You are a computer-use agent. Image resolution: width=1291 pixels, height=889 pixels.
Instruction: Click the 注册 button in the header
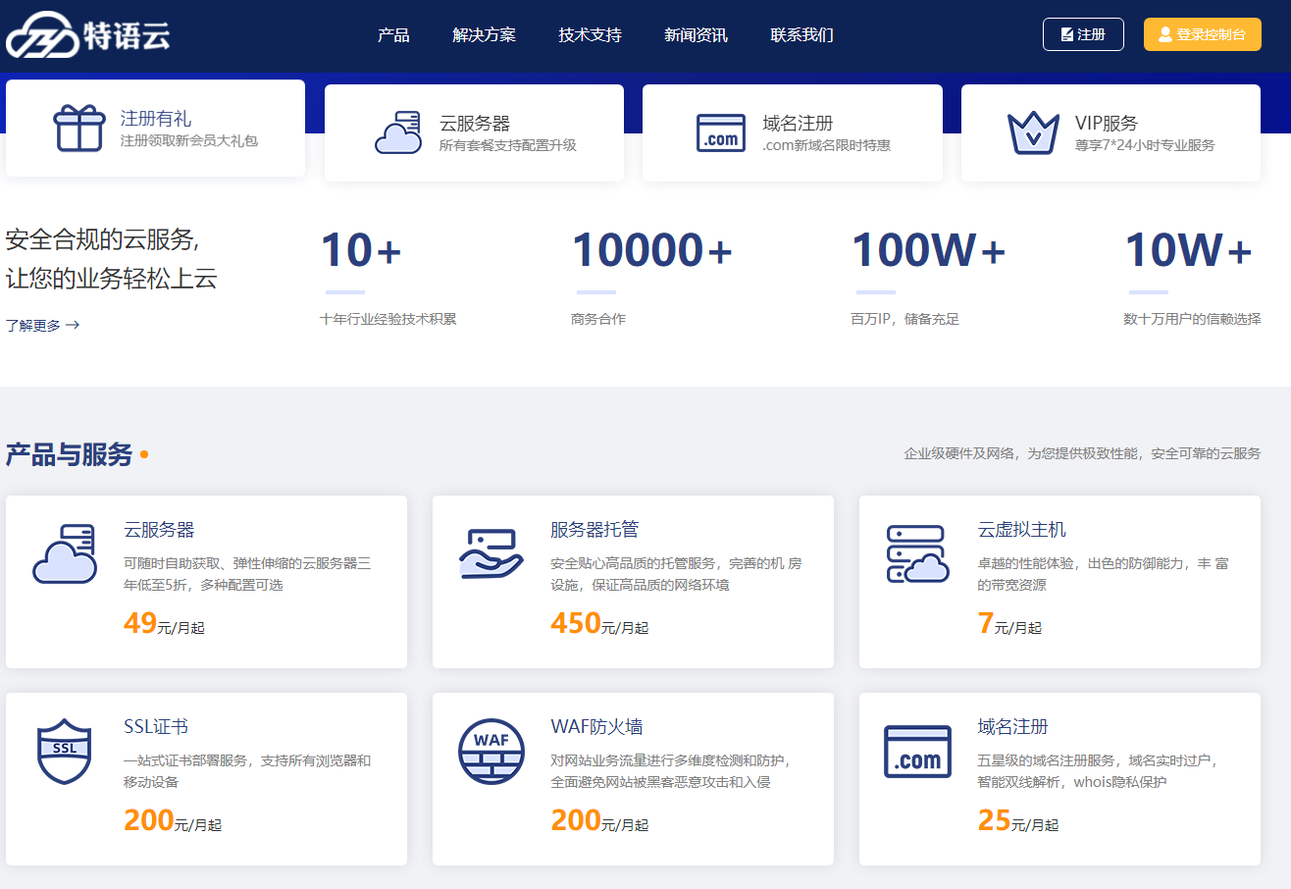[x=1083, y=34]
